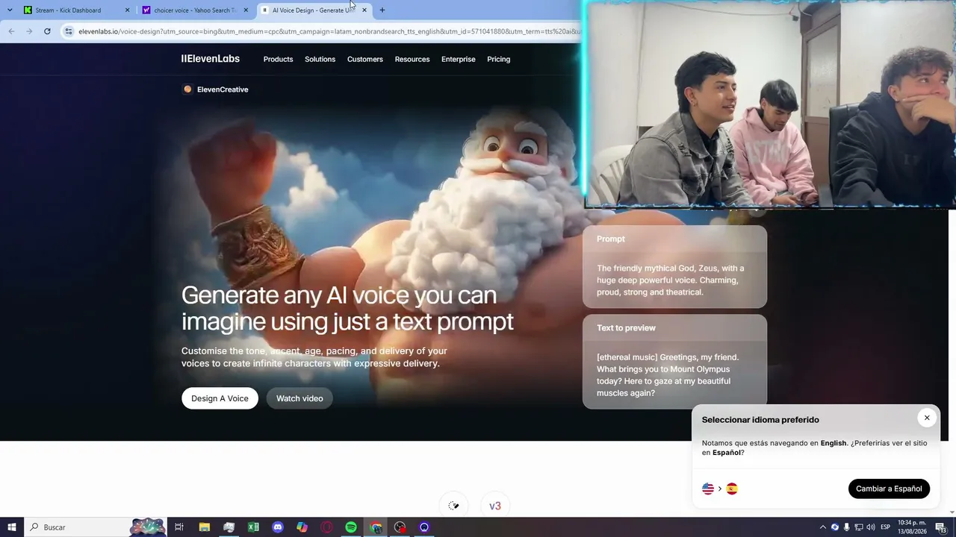This screenshot has width=956, height=537.
Task: Open the volume control tray icon
Action: (870, 527)
